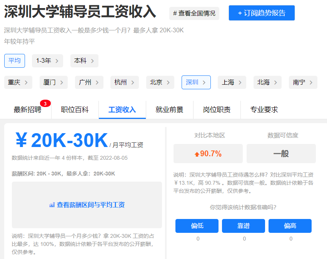Choose the 杭州 city chip

[x=125, y=82]
